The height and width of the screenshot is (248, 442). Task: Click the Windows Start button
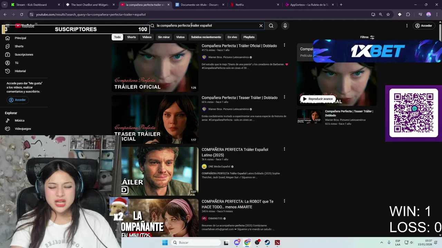[165, 242]
